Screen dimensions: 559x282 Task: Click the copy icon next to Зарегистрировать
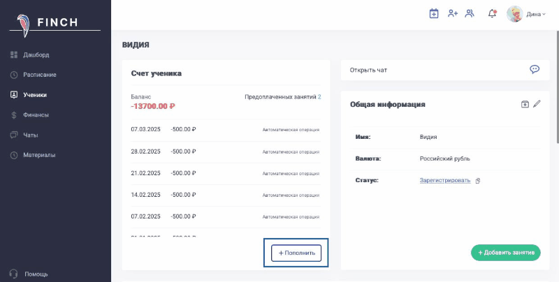click(x=478, y=181)
